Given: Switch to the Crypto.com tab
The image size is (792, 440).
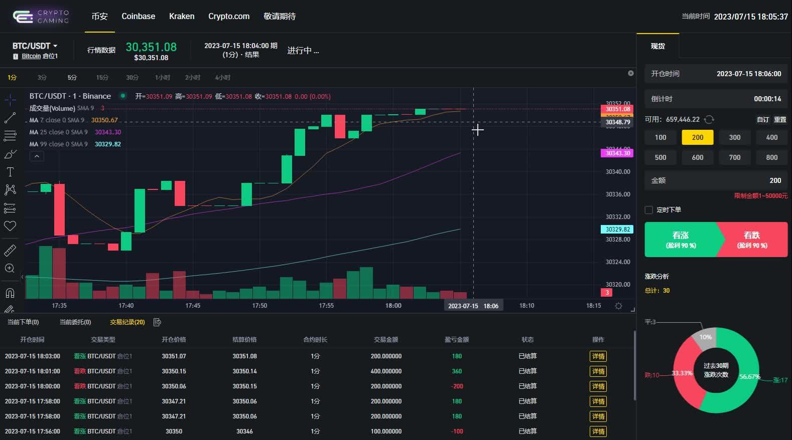Looking at the screenshot, I should pos(229,16).
